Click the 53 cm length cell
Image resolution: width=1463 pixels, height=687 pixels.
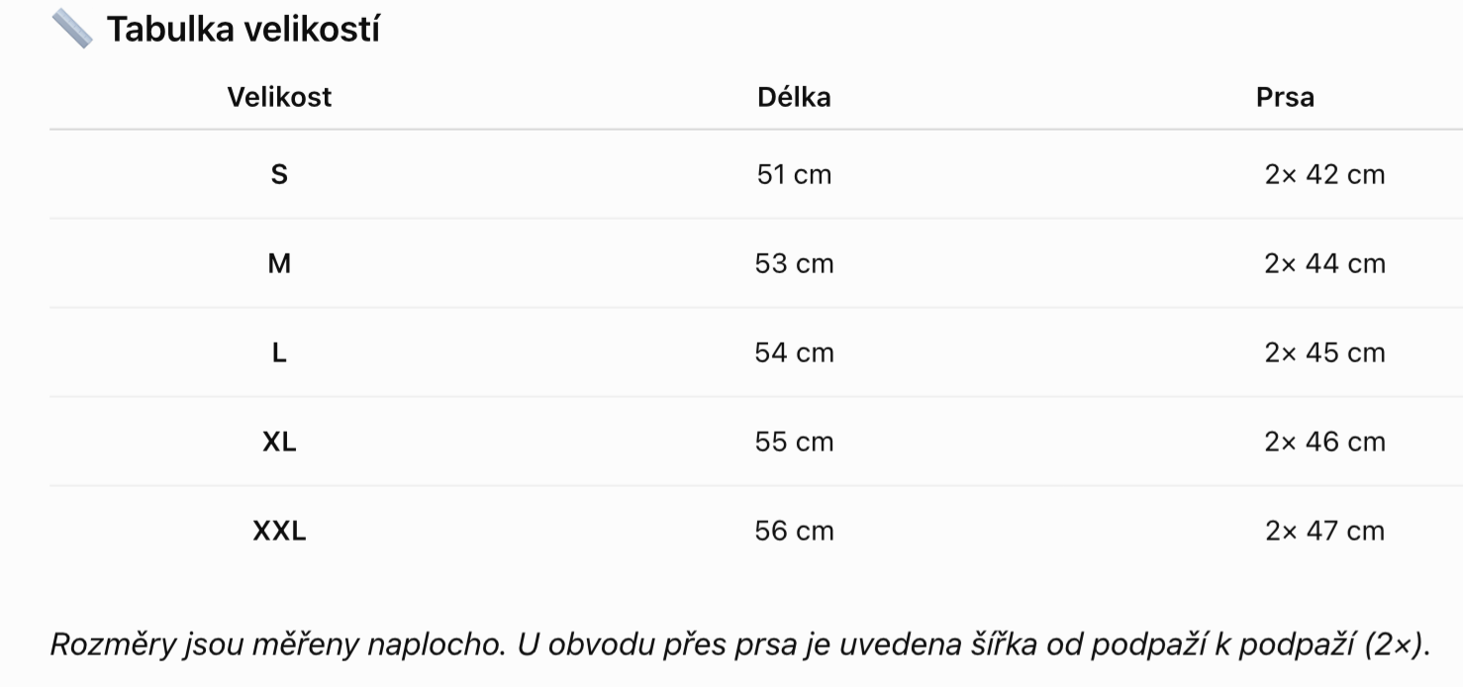794,263
